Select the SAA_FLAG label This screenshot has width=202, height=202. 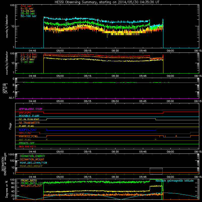(x=25, y=133)
